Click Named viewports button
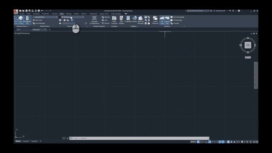Viewport: 272px width, 153px height. [106, 17]
